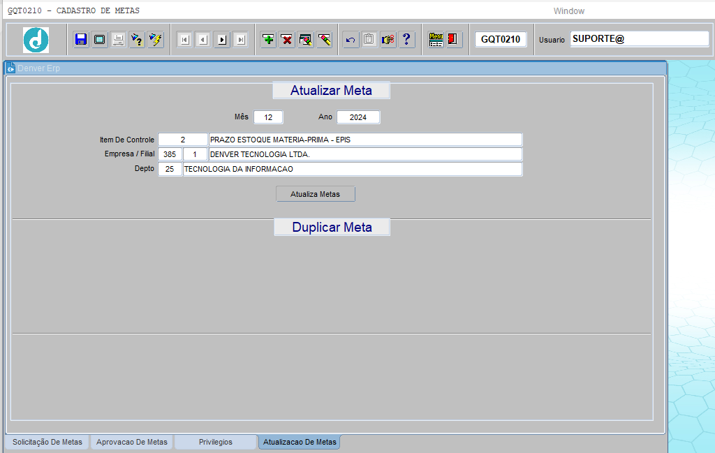Click the Ano label
715x453 pixels.
325,117
